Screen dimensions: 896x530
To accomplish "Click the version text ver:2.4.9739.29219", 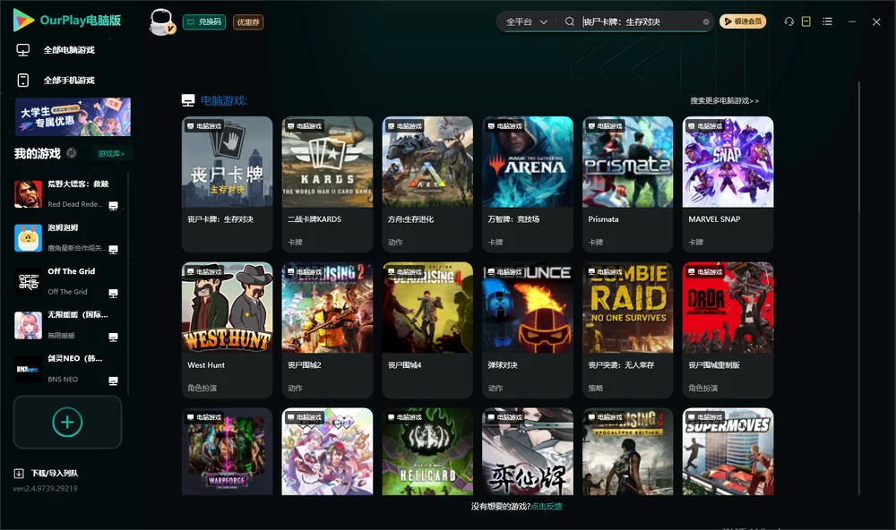I will click(x=45, y=488).
